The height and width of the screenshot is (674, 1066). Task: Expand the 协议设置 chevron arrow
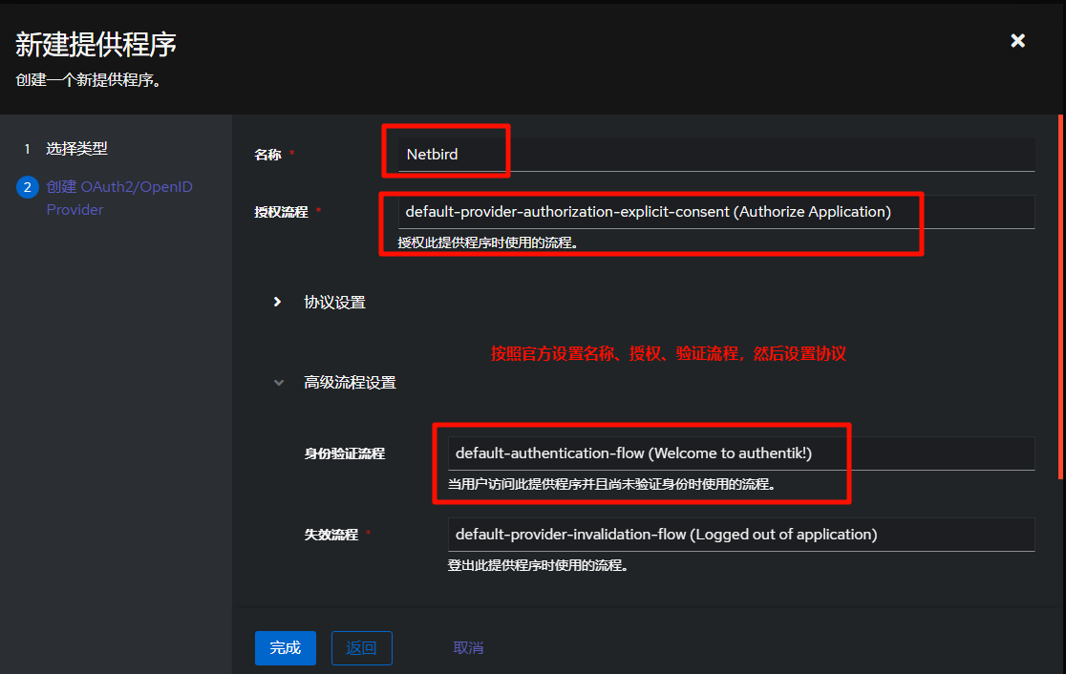point(278,302)
